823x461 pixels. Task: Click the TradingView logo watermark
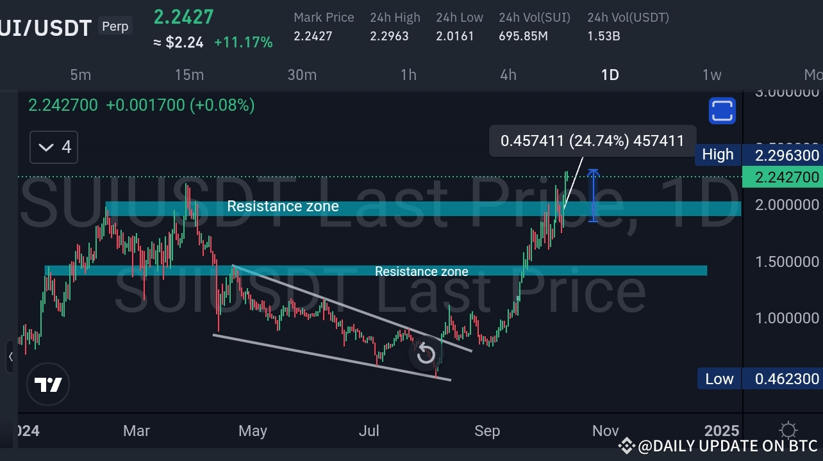tap(48, 384)
